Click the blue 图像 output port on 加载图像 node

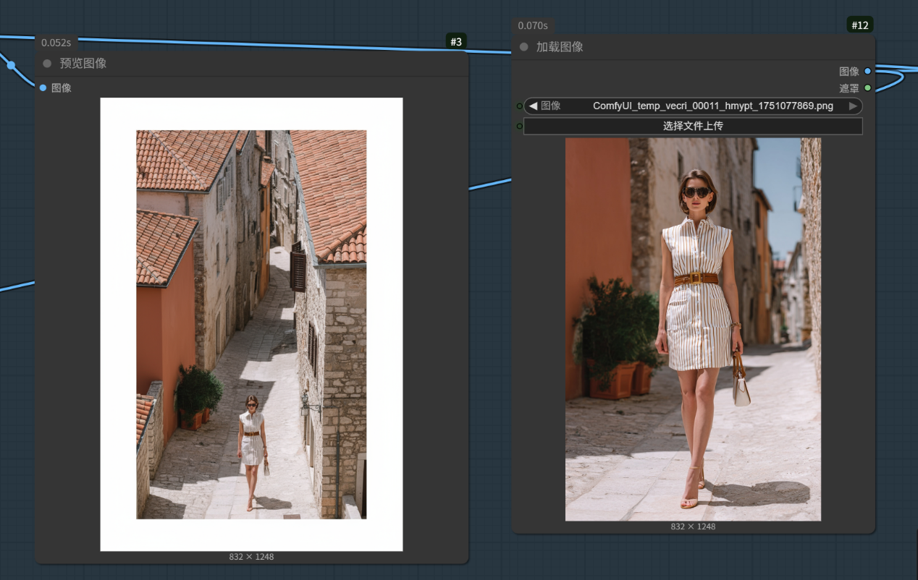[x=867, y=71]
